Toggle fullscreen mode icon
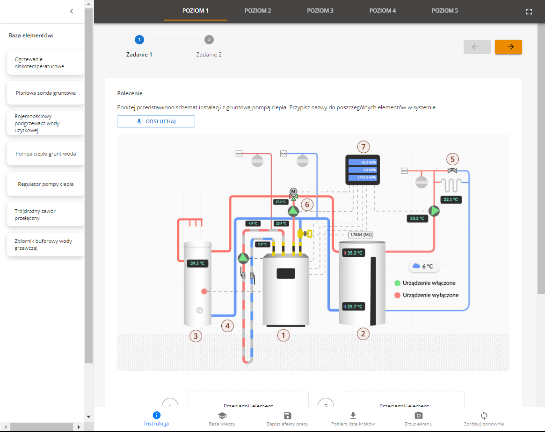Screen dimensions: 545x432 [x=529, y=12]
